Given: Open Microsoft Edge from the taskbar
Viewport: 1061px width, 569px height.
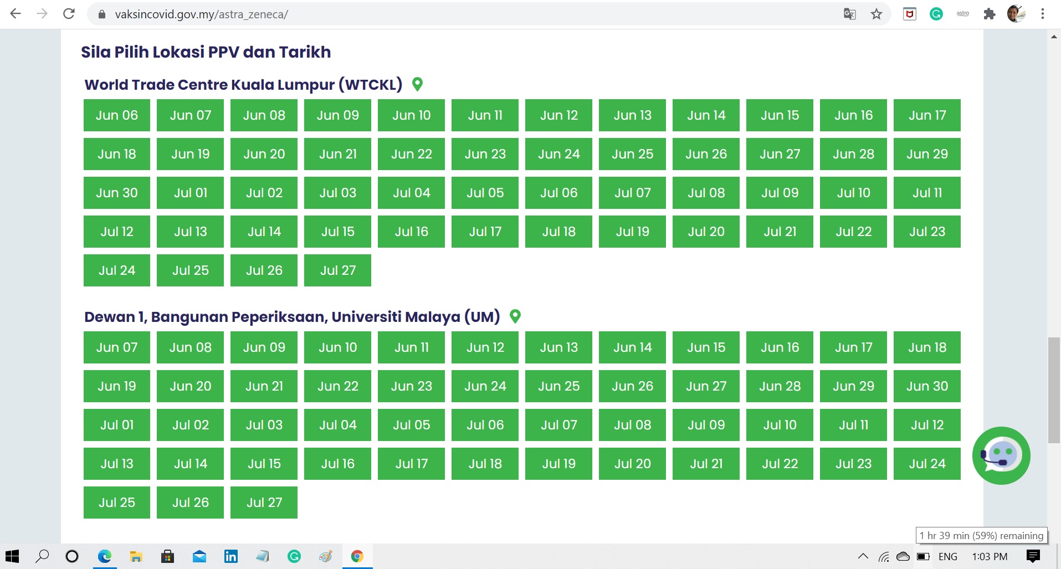Looking at the screenshot, I should click(104, 556).
